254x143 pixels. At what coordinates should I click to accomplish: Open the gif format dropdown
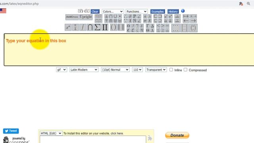[62, 70]
